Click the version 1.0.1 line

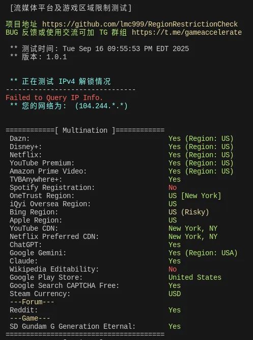[x=39, y=57]
